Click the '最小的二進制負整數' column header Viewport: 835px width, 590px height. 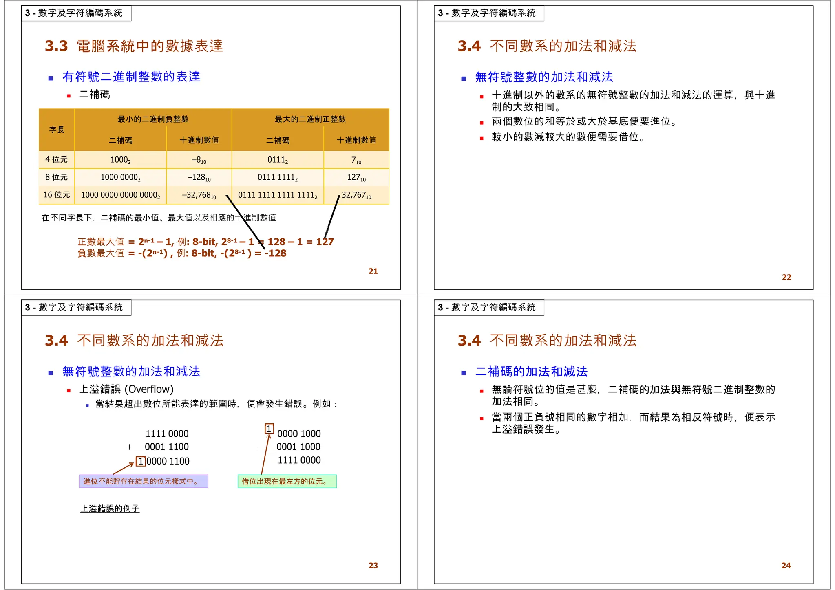point(153,119)
